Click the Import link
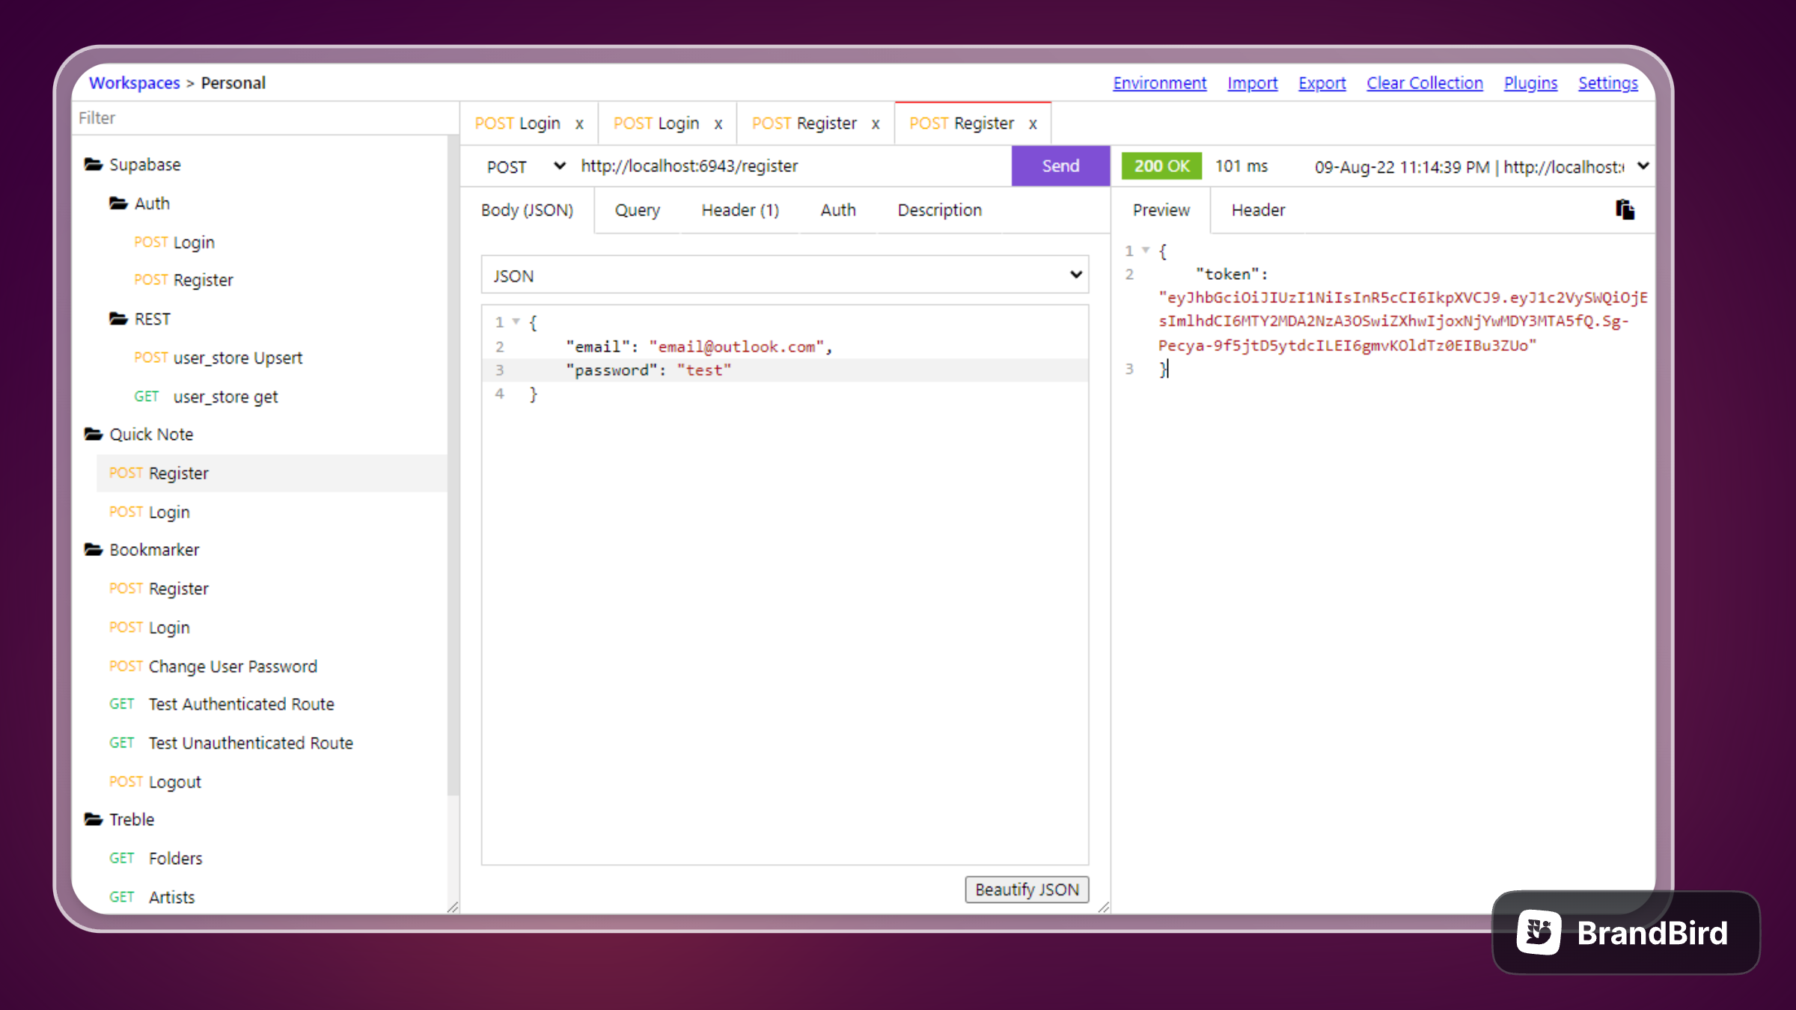Viewport: 1796px width, 1010px height. point(1252,83)
